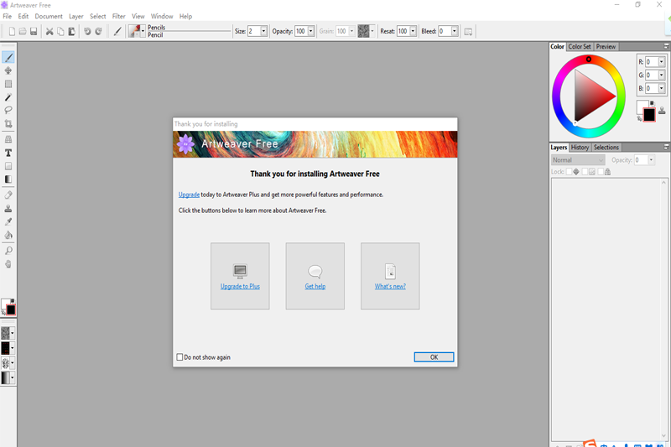Click the Undo arrow icon
Viewport: 671px width, 447px height.
coord(87,31)
